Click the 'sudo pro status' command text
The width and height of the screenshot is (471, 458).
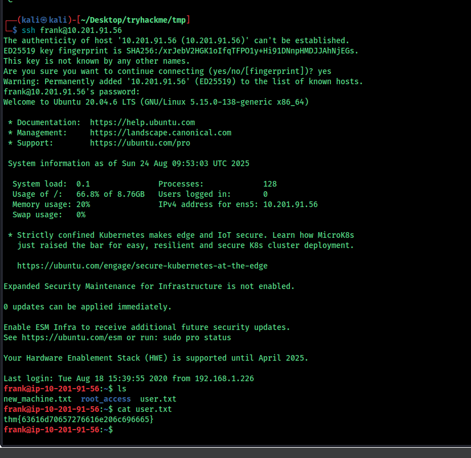pyautogui.click(x=197, y=337)
